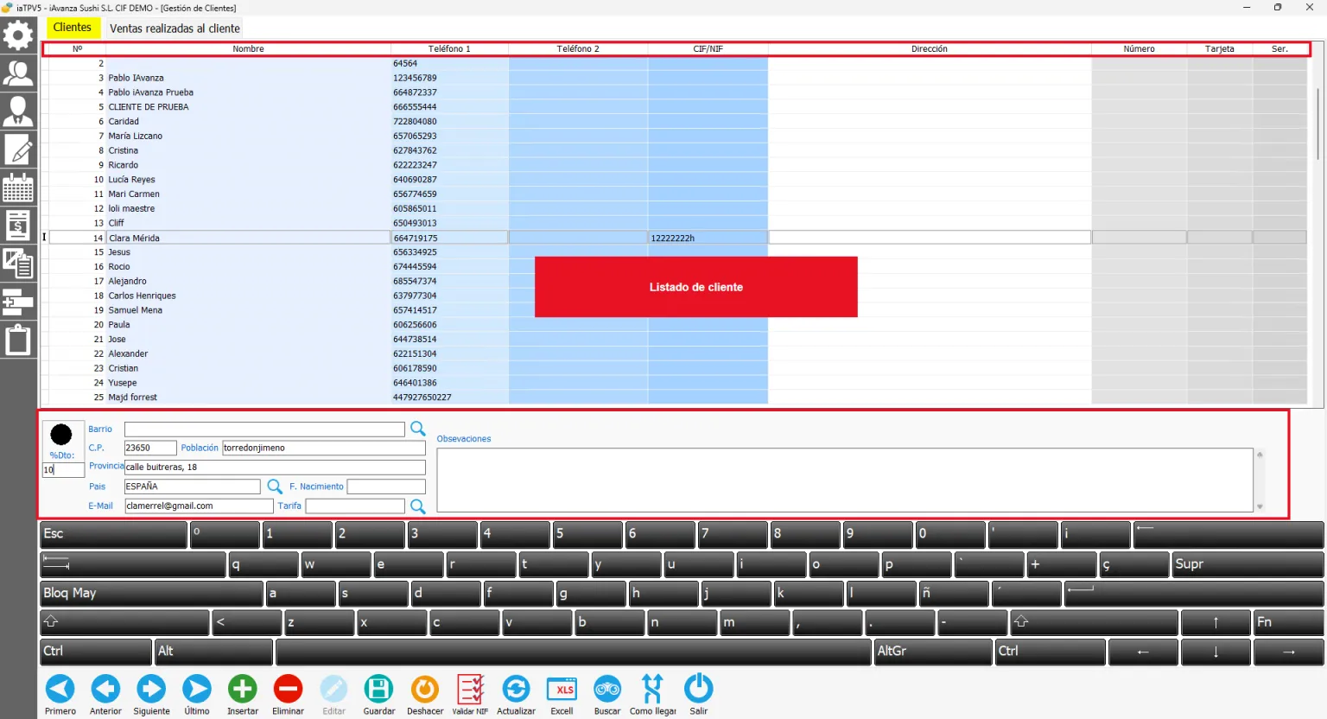Open the dollar receipt icon in the sidebar
The width and height of the screenshot is (1327, 719).
click(x=18, y=226)
